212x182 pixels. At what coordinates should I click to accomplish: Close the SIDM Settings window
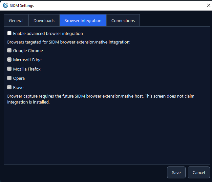point(208,5)
